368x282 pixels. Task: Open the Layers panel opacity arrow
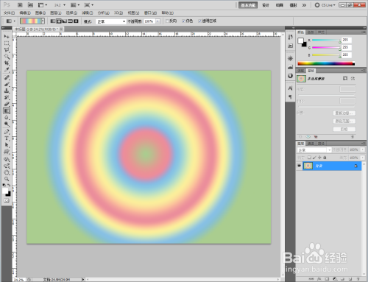tap(362, 149)
